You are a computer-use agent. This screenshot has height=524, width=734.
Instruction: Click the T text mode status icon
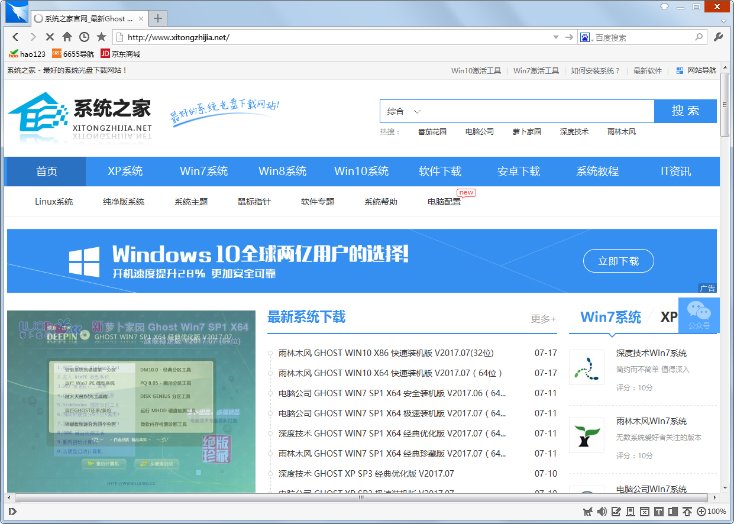pyautogui.click(x=659, y=512)
